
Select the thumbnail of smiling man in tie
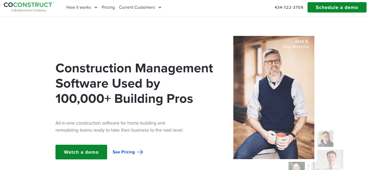point(330,160)
